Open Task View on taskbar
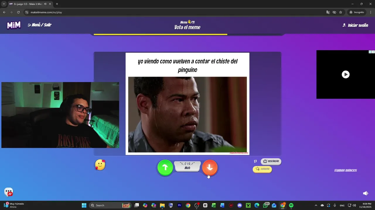This screenshot has height=210, width=375. point(137,205)
